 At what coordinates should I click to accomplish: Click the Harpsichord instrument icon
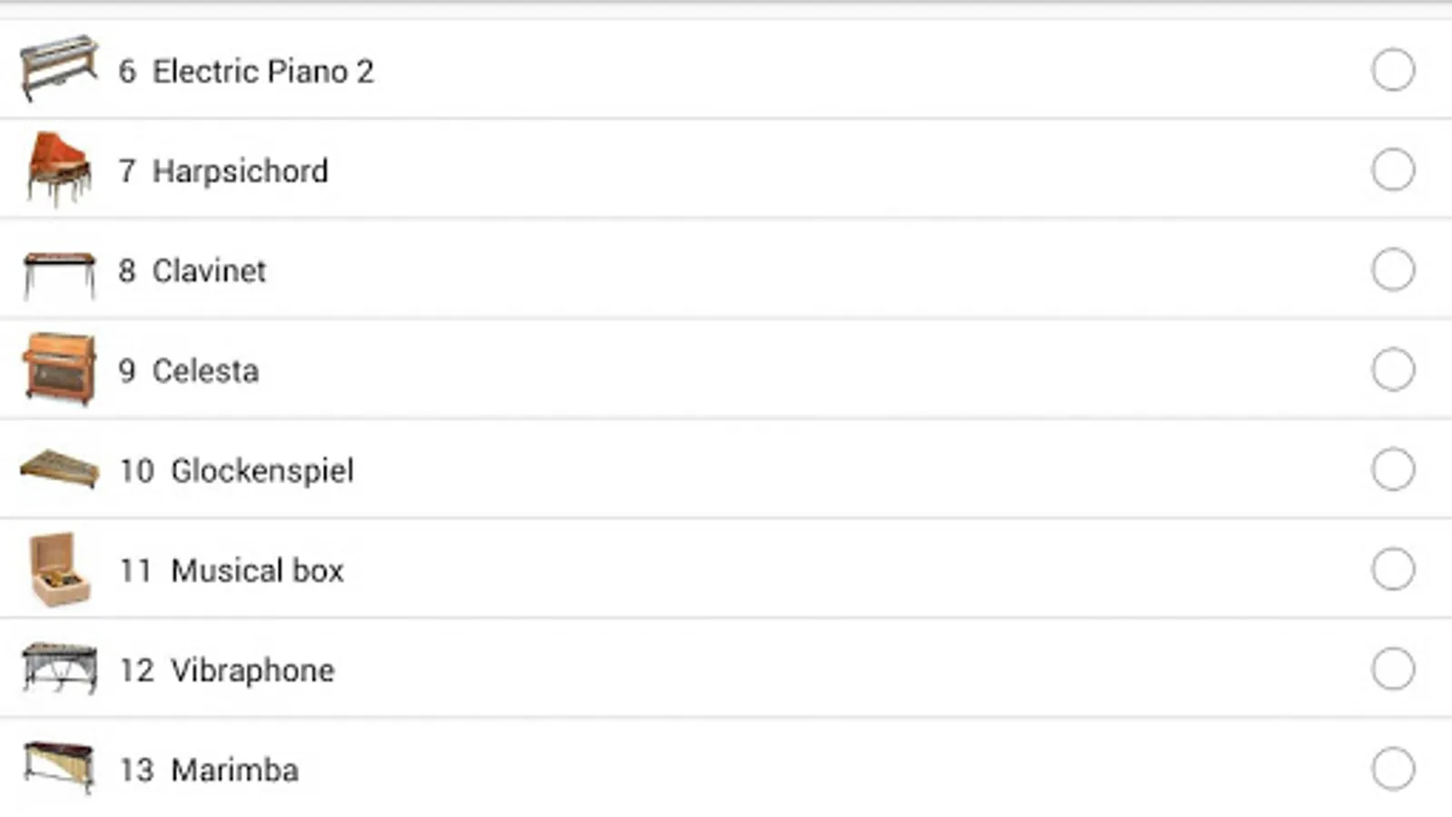click(59, 169)
